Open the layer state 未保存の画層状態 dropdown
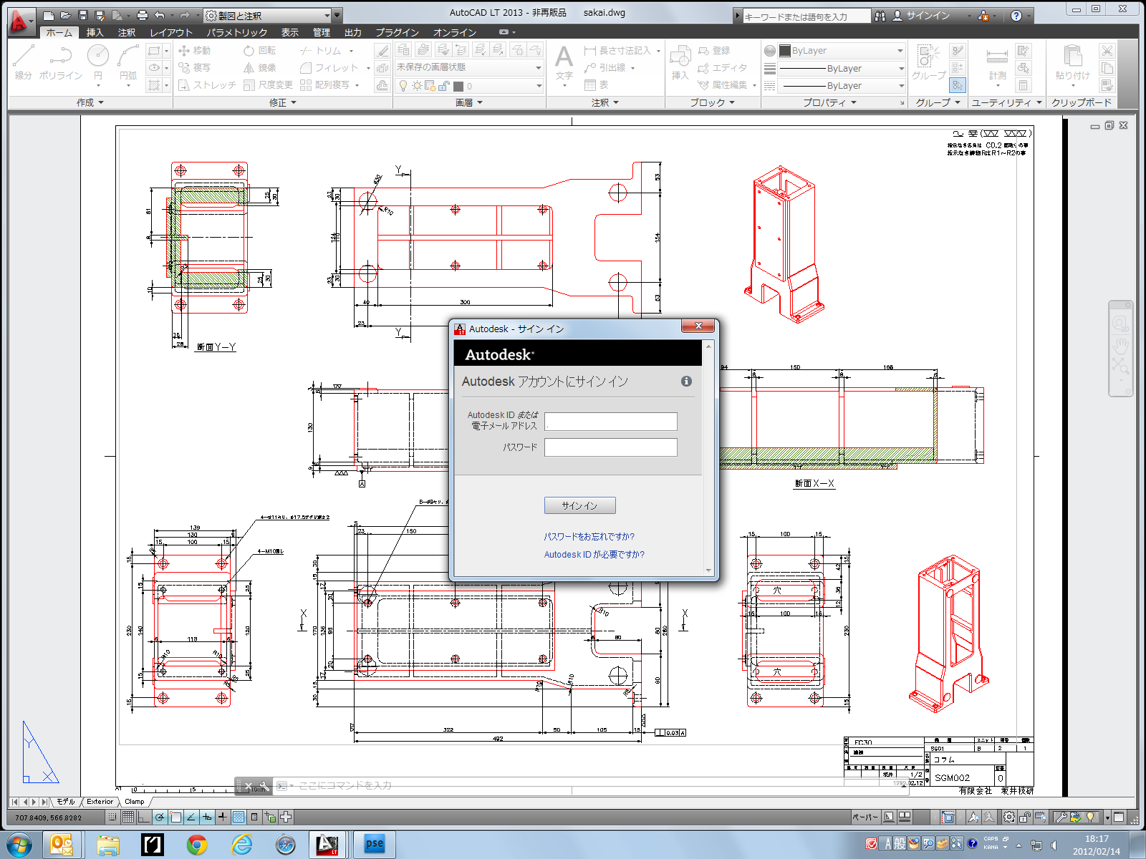 coord(469,67)
